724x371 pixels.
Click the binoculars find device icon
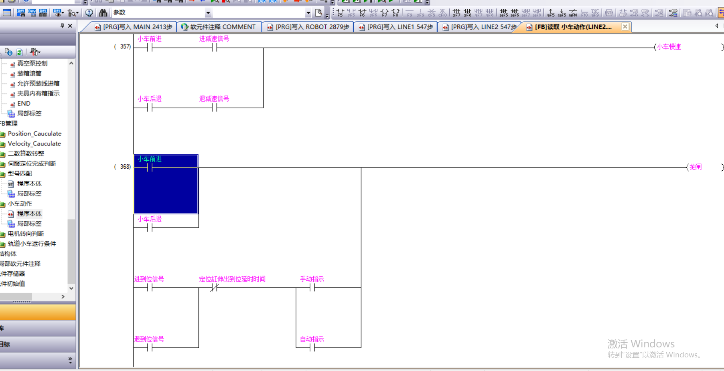103,13
